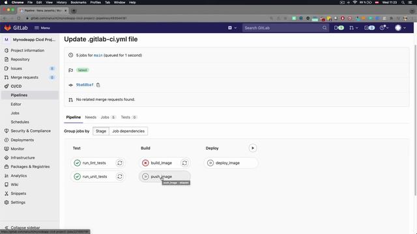Switch to the Needs tab
Viewport: 417px width, 234px height.
[91, 117]
